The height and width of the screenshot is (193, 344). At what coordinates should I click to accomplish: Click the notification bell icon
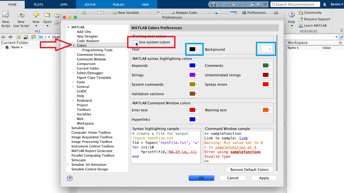(325, 4)
